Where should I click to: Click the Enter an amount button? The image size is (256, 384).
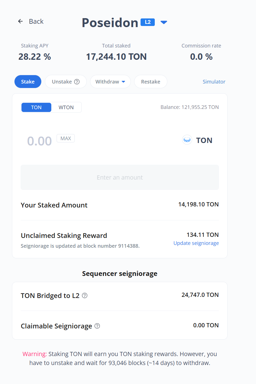(120, 177)
